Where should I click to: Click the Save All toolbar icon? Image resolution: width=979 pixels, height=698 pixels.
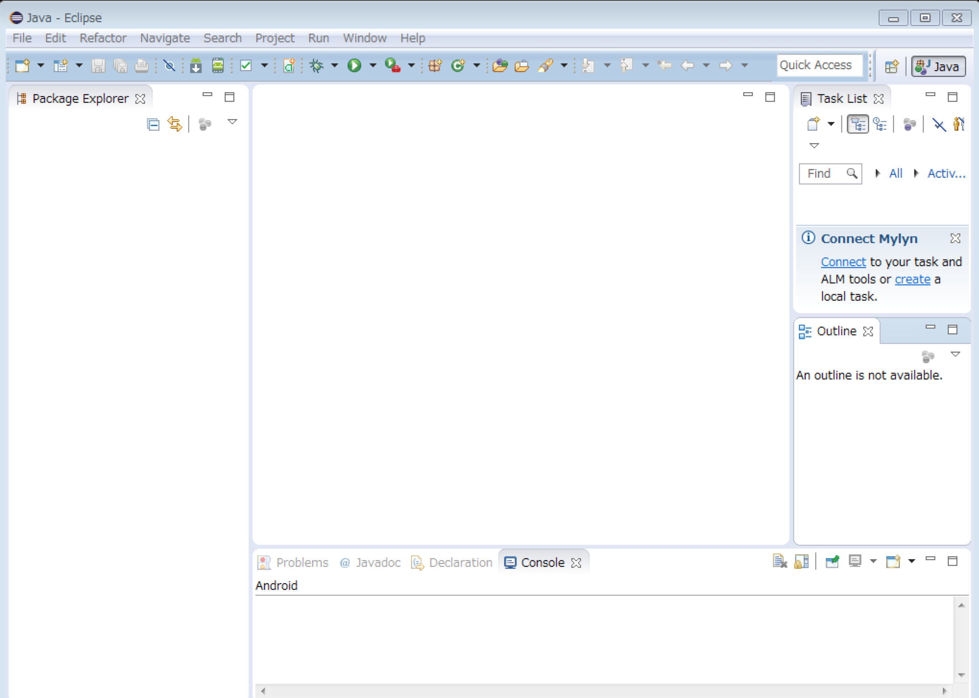120,65
